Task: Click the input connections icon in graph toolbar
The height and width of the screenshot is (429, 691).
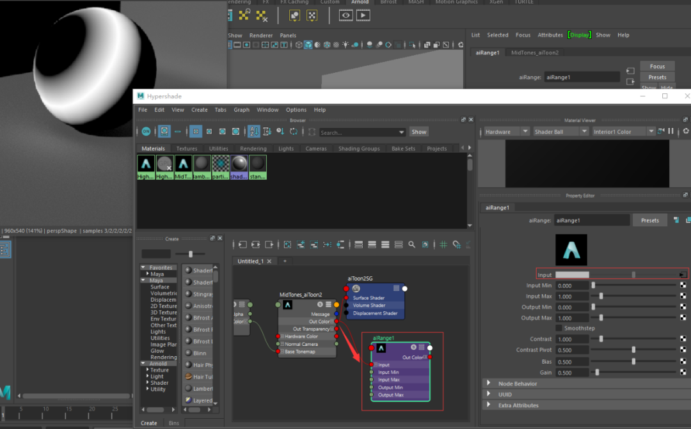Action: click(x=242, y=244)
